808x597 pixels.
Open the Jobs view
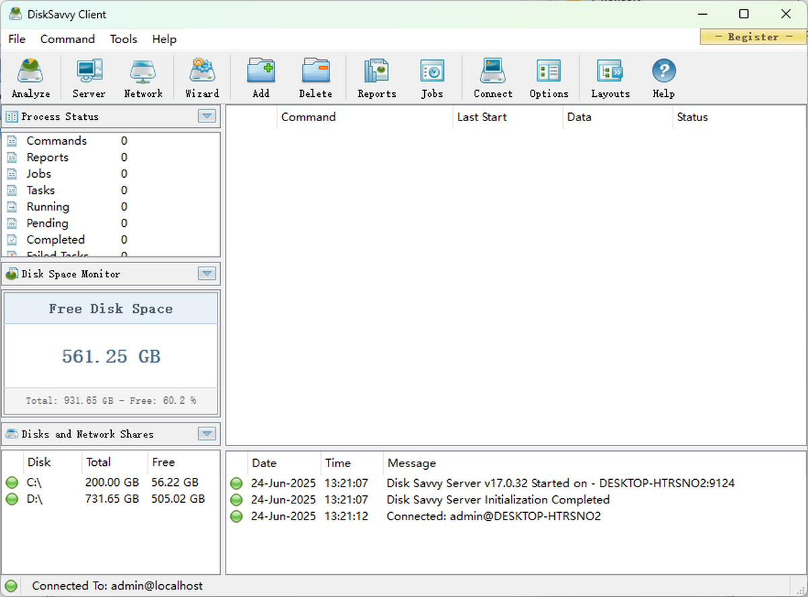432,77
